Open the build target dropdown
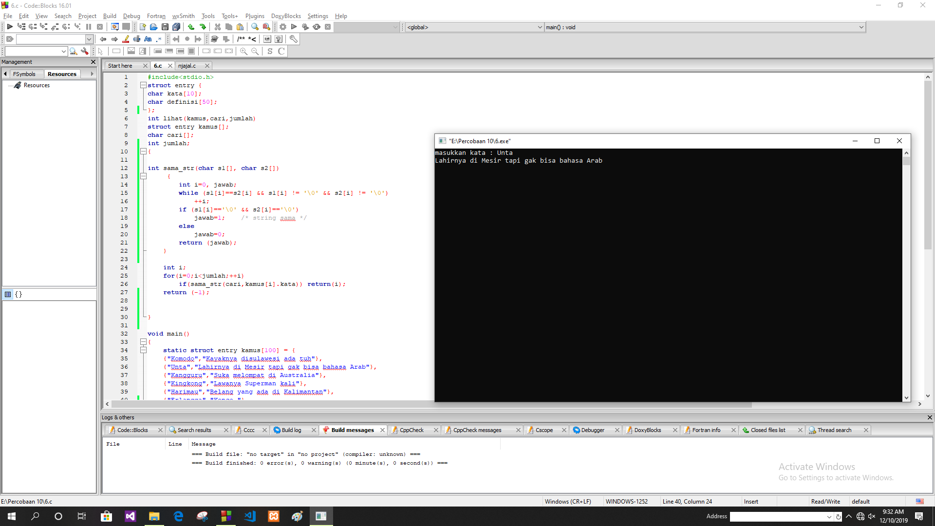The width and height of the screenshot is (935, 526). [366, 27]
